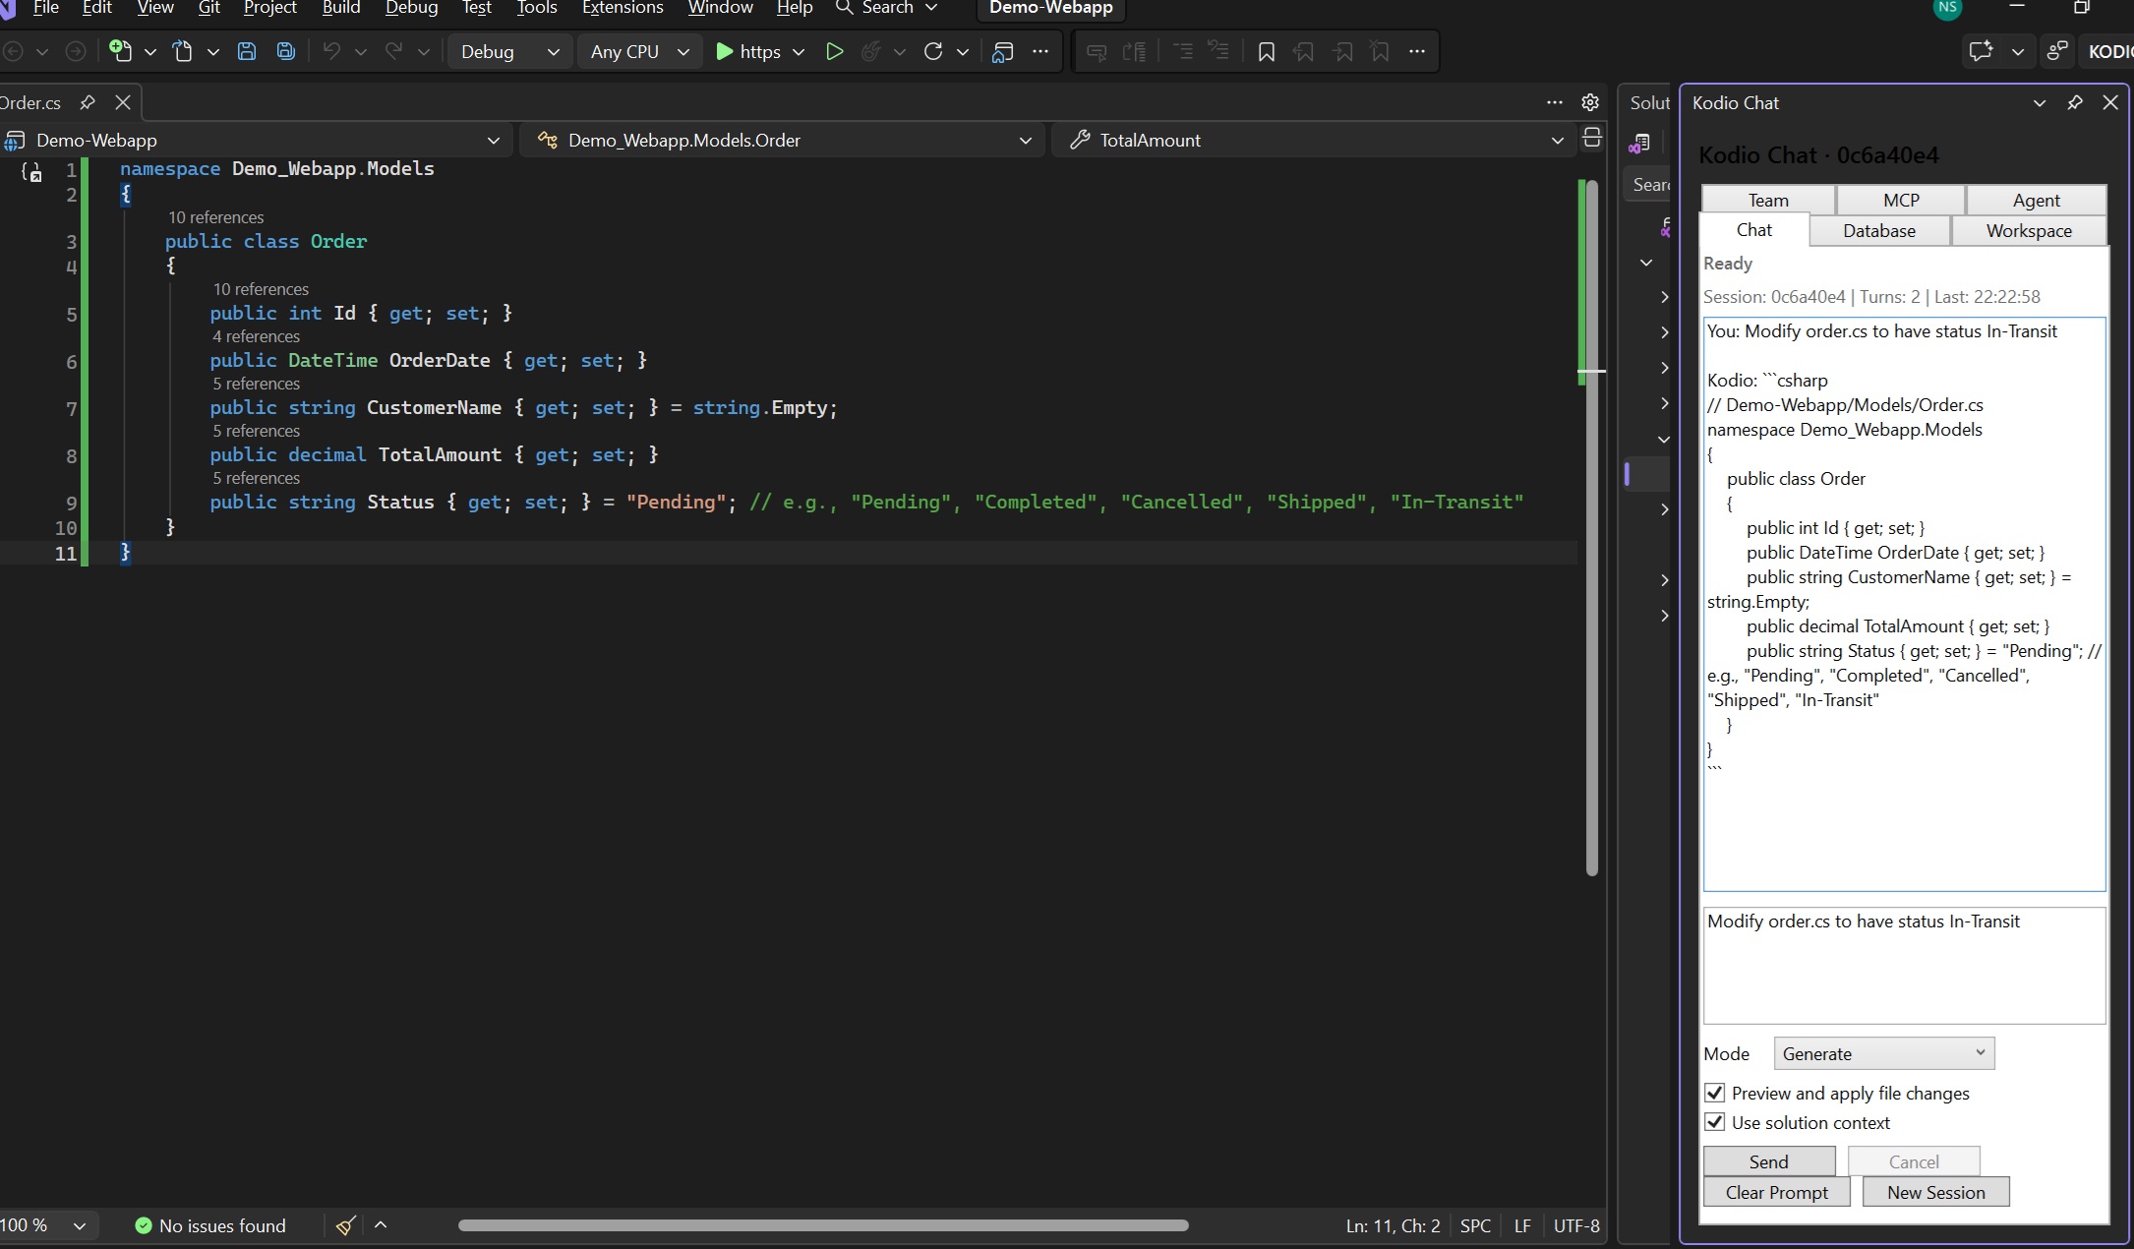Screen dimensions: 2134x1249
Task: Click the code cleanup broom icon
Action: click(345, 1225)
